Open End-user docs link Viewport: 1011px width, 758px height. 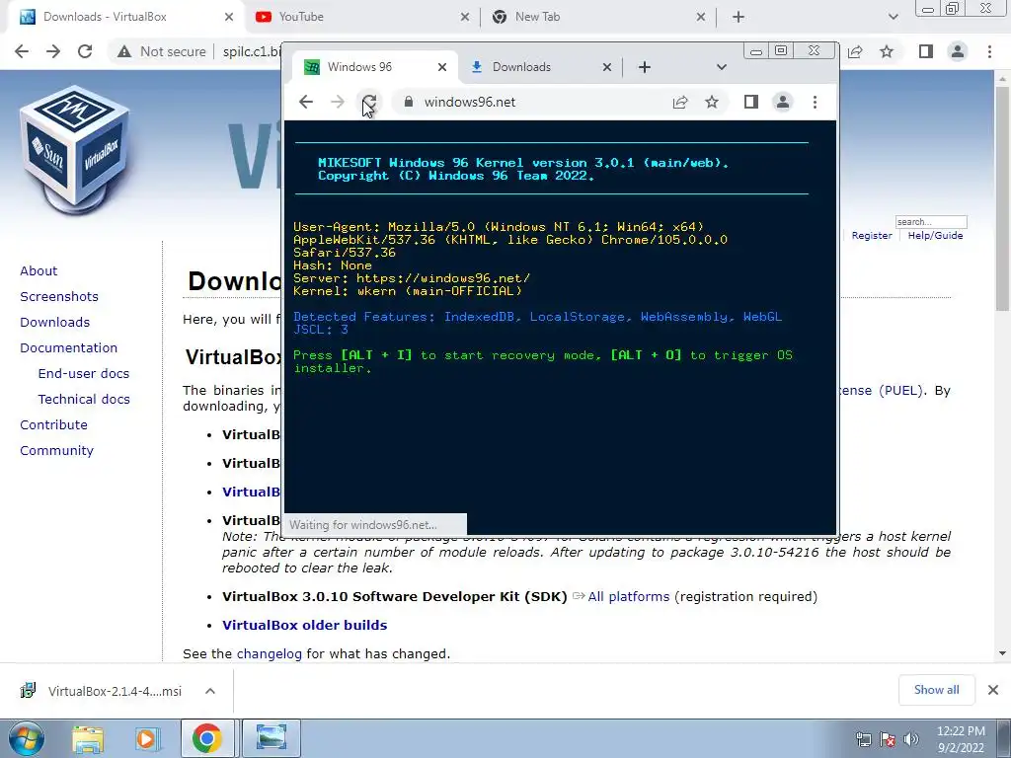[84, 374]
